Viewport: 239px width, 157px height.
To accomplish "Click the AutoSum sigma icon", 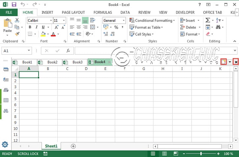I will tap(208, 20).
